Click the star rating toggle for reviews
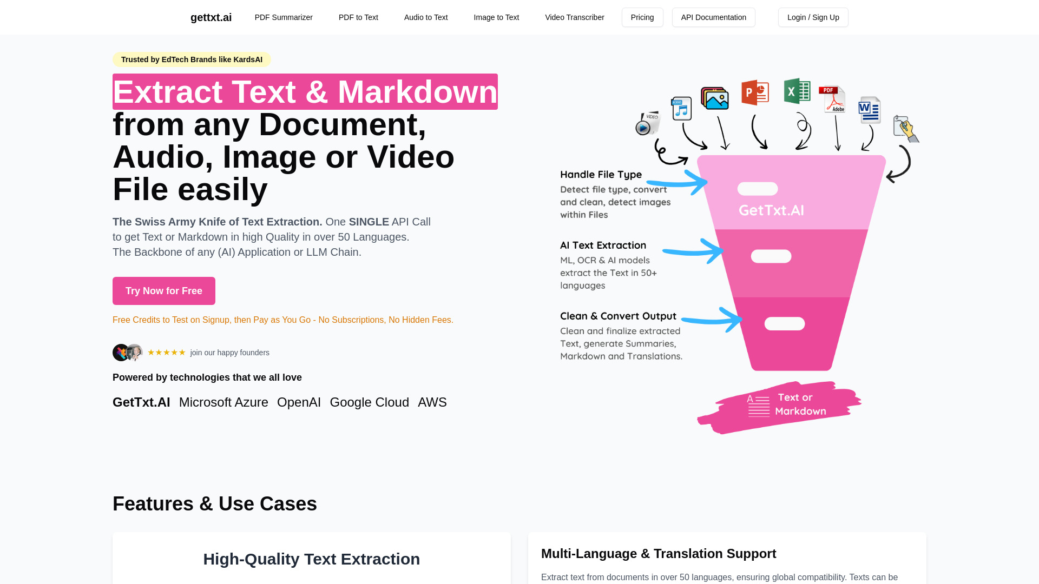Image resolution: width=1039 pixels, height=584 pixels. coord(167,352)
